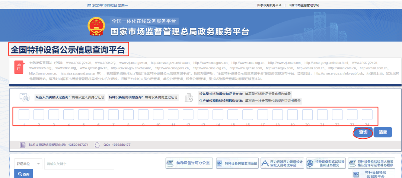Select character box numbered 19
Image resolution: width=402 pixels, height=178 pixels.
(293, 115)
